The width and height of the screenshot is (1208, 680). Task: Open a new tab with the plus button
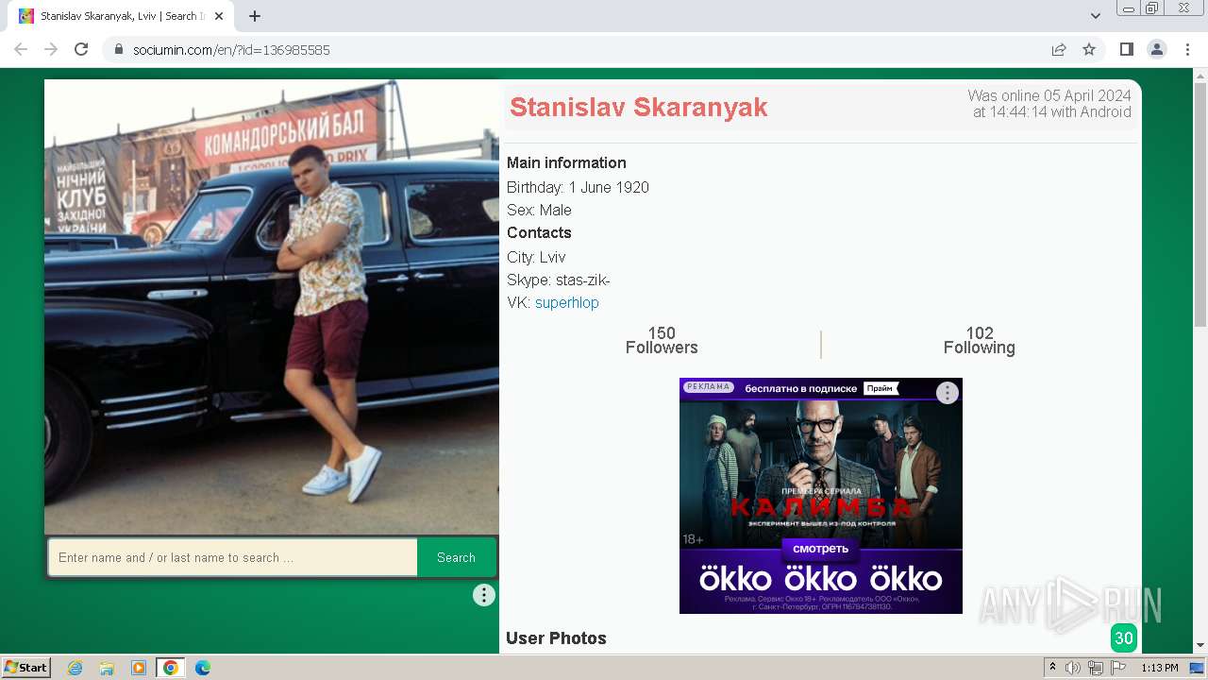[255, 16]
